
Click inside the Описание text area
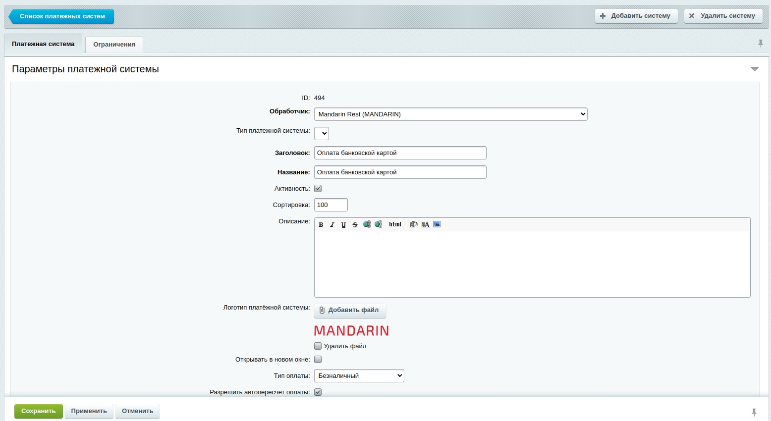tap(532, 264)
